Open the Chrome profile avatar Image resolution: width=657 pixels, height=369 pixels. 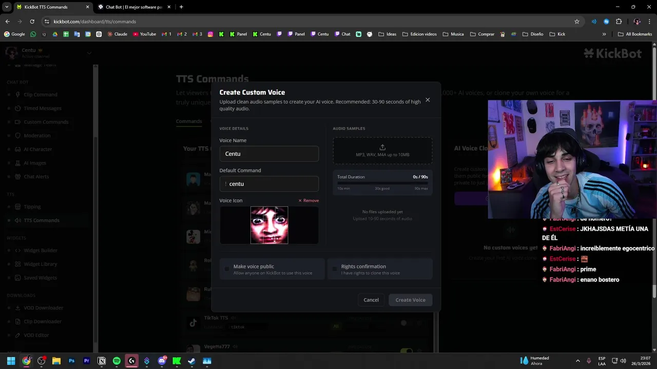click(x=637, y=22)
